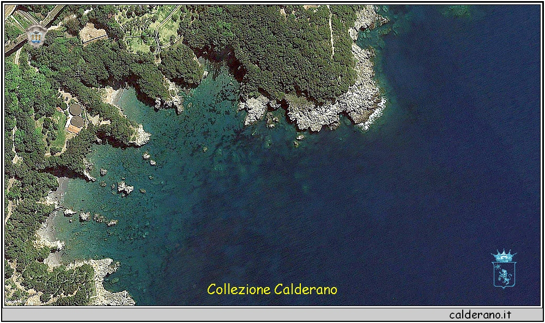Click the orange-roofed building below the tanks
Screen dimensions: 545x323
coord(74,130)
